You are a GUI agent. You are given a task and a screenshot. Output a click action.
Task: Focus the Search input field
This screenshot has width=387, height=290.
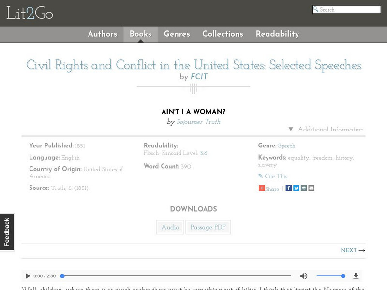point(349,9)
